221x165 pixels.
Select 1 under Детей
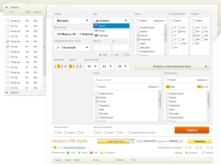point(74,66)
